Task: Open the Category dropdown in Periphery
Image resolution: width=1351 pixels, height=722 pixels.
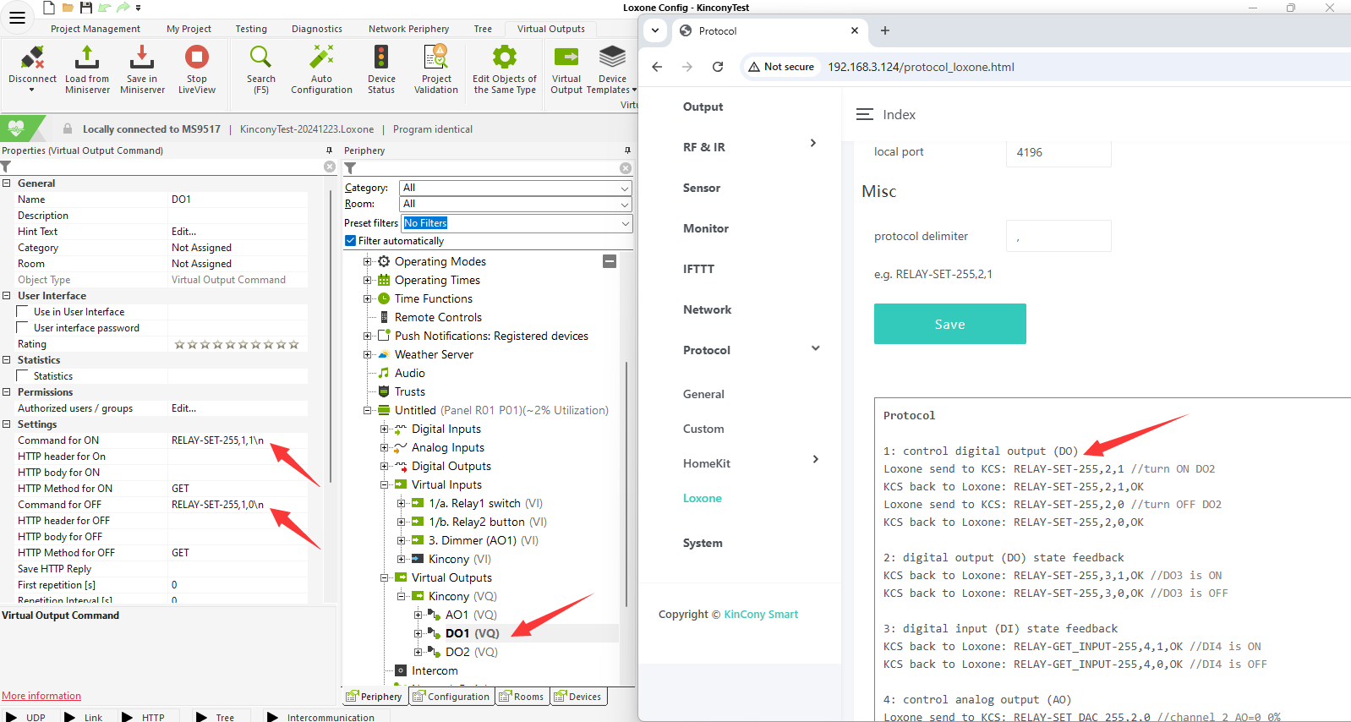Action: (x=515, y=188)
